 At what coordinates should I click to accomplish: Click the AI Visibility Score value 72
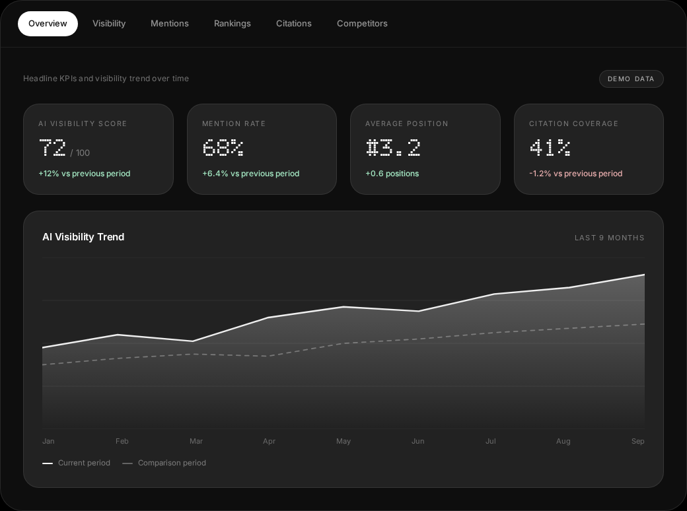tap(52, 148)
